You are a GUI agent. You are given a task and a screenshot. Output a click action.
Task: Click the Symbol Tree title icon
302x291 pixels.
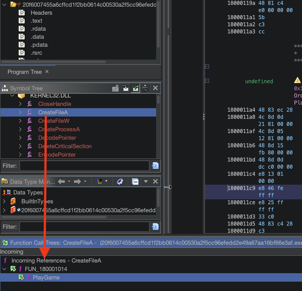click(5, 88)
